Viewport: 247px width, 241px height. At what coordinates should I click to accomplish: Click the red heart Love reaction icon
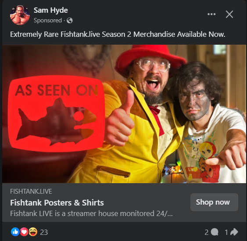tap(24, 232)
